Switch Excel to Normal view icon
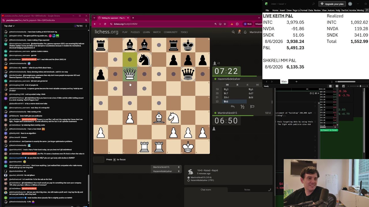The height and width of the screenshot is (207, 369). pos(330,86)
